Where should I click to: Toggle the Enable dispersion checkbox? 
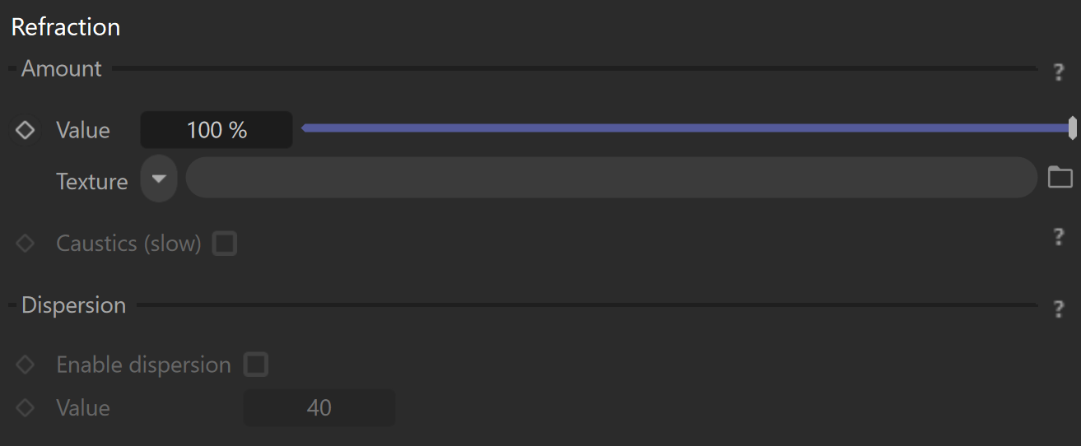pos(256,365)
